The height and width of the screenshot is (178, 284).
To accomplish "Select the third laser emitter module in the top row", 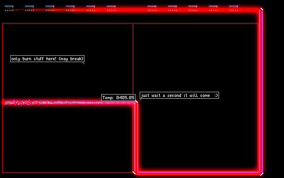I will [50, 8].
